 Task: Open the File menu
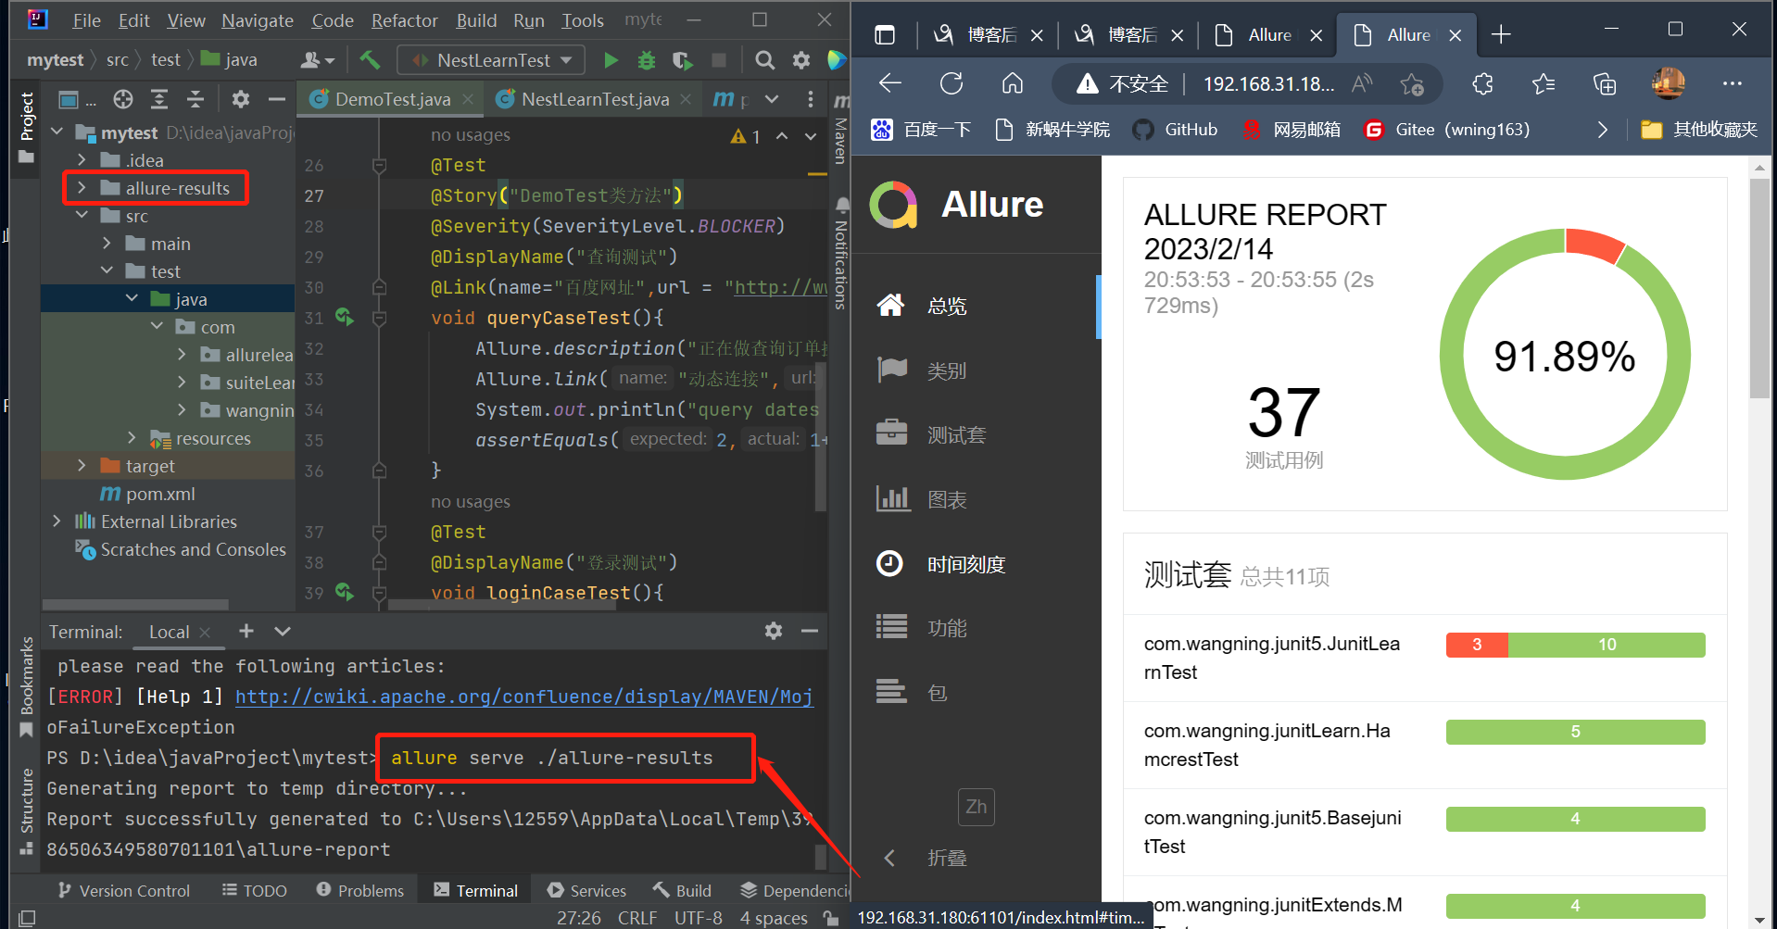[x=86, y=20]
